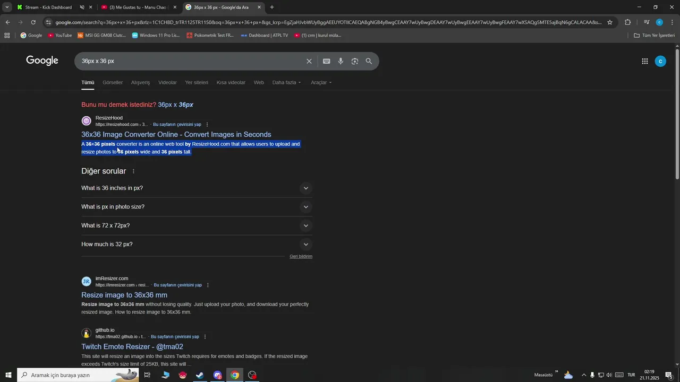The width and height of the screenshot is (680, 382).
Task: View site information in address bar
Action: pyautogui.click(x=48, y=22)
